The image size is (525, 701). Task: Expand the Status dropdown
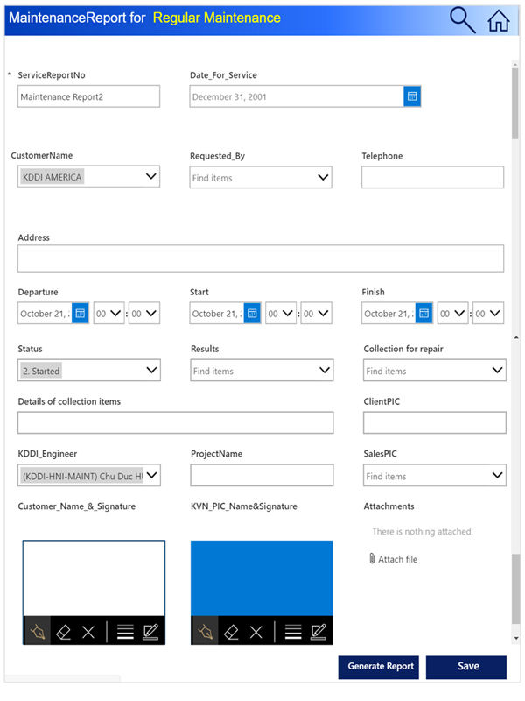tap(151, 370)
